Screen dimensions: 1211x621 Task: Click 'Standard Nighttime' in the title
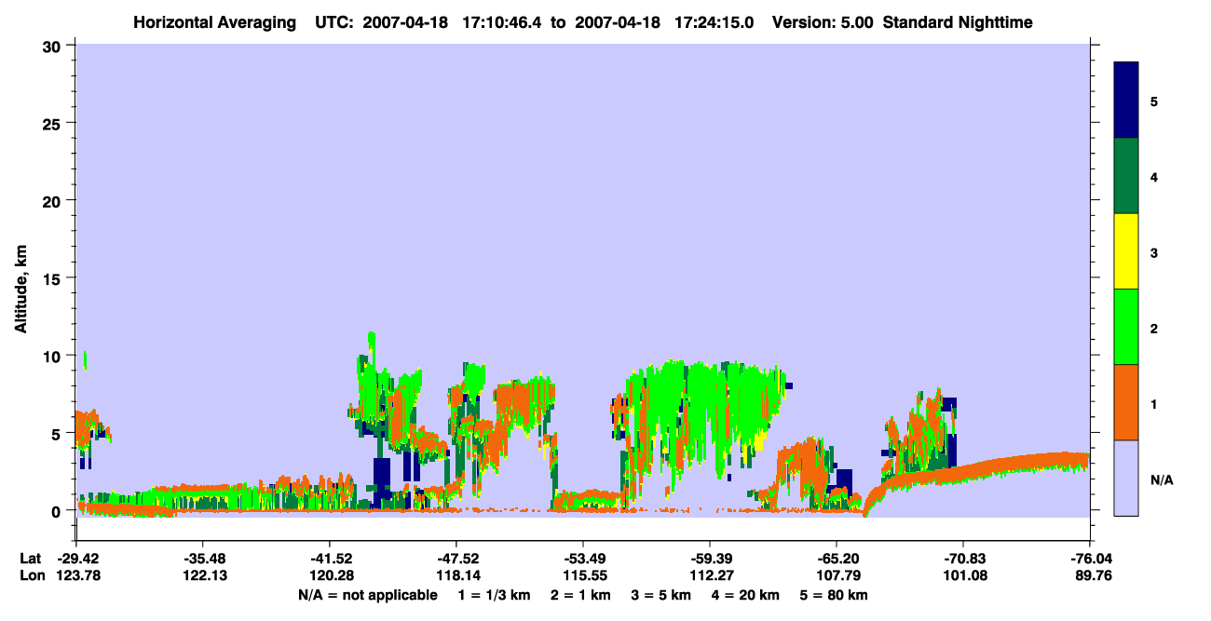[x=958, y=21]
